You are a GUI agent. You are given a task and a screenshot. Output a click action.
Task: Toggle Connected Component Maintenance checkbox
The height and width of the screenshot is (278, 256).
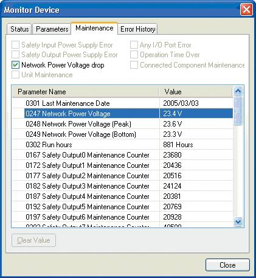[x=134, y=65]
